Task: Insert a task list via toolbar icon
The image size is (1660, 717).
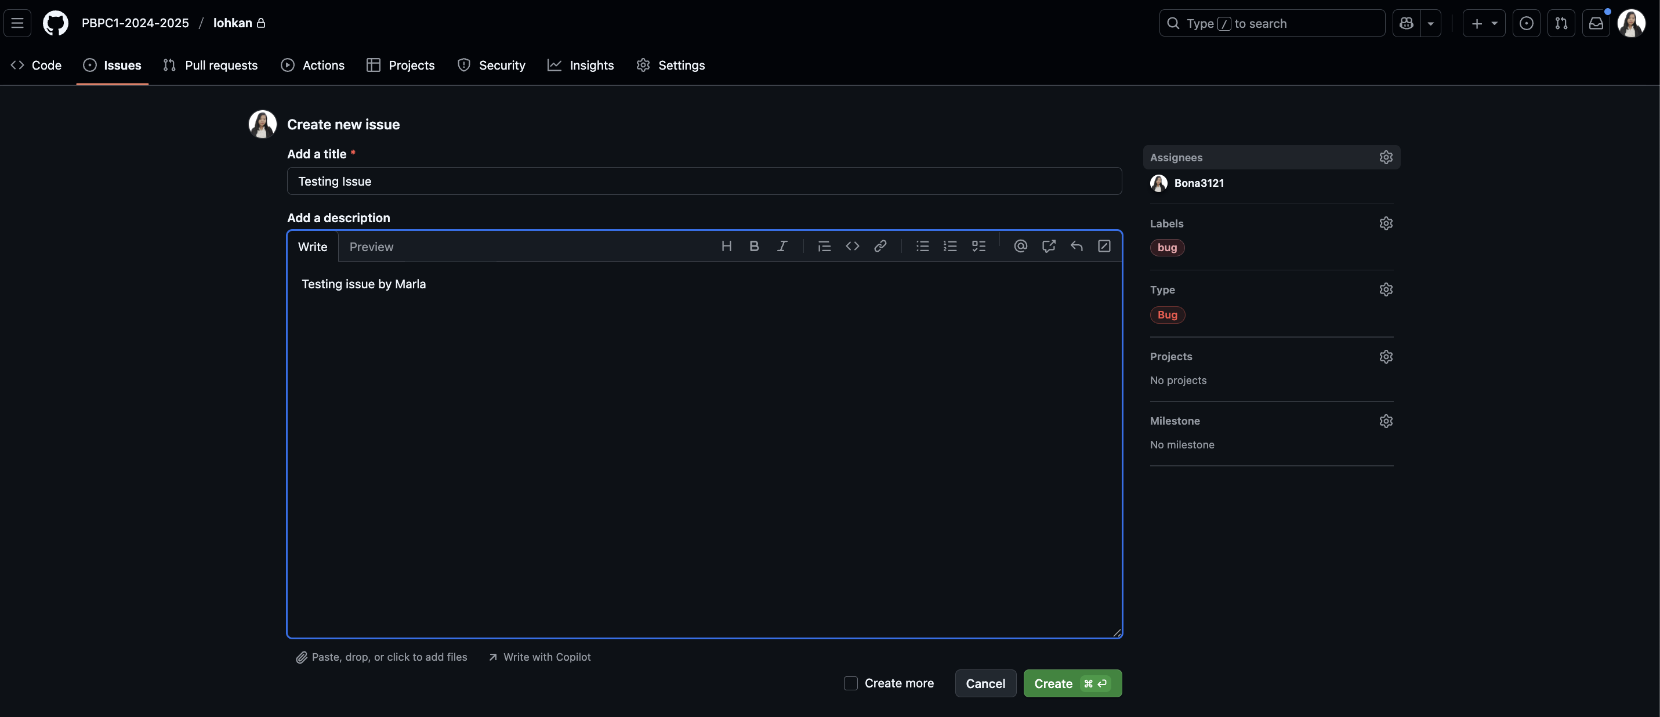Action: pos(978,247)
